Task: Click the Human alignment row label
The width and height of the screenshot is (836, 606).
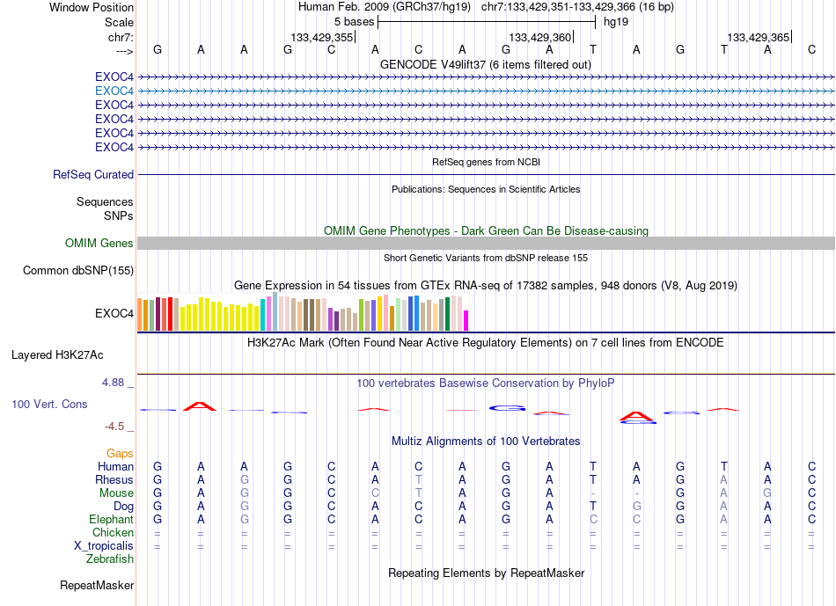Action: point(115,466)
